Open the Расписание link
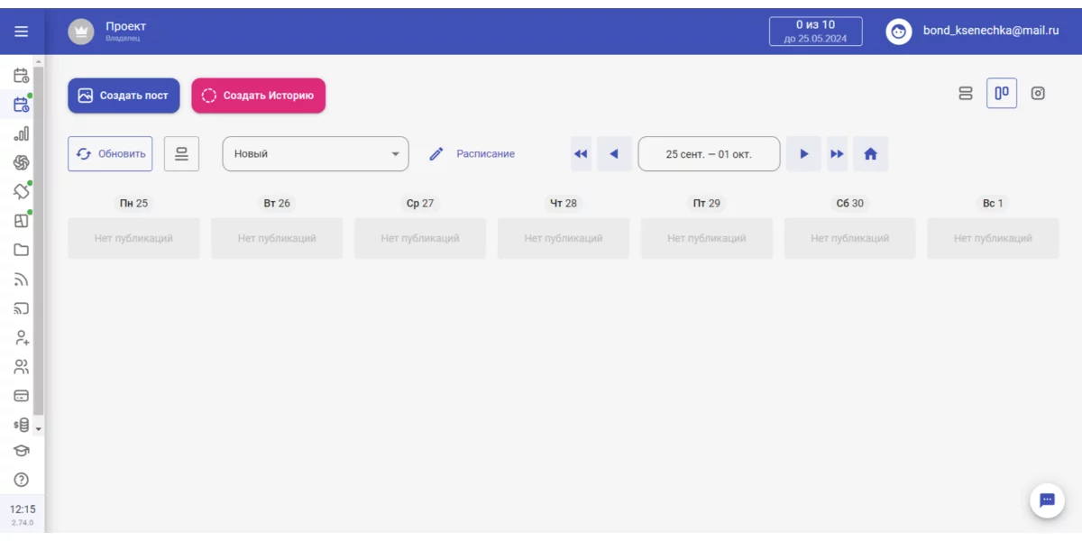The height and width of the screenshot is (541, 1082). (485, 154)
